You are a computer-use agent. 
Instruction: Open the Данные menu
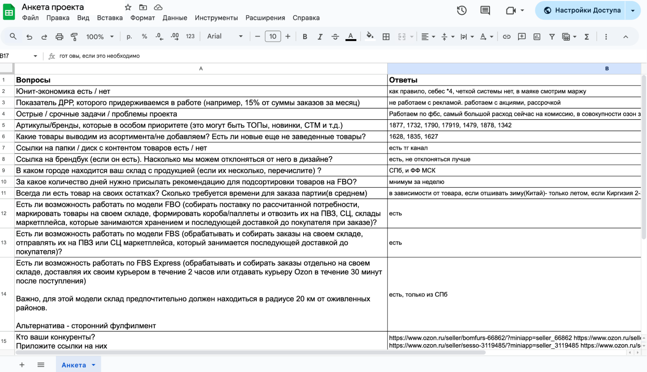pos(175,18)
